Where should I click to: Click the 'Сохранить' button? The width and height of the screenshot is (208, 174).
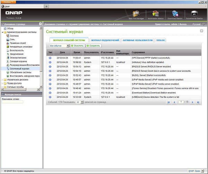[x=94, y=46]
